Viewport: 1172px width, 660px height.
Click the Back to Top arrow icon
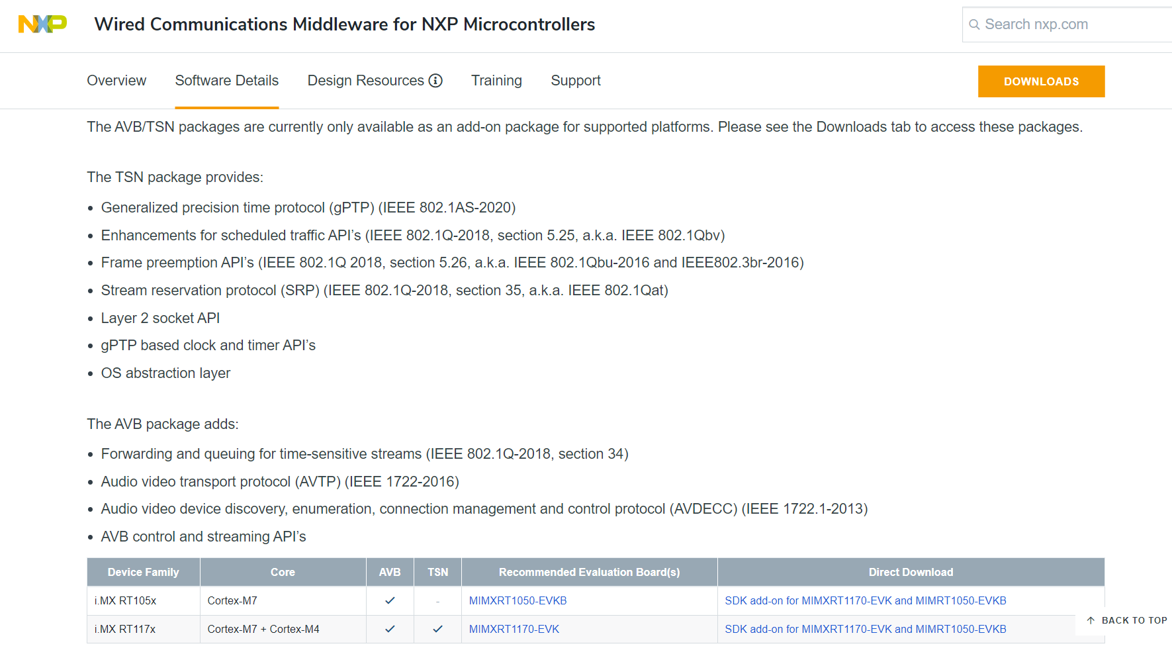coord(1091,620)
